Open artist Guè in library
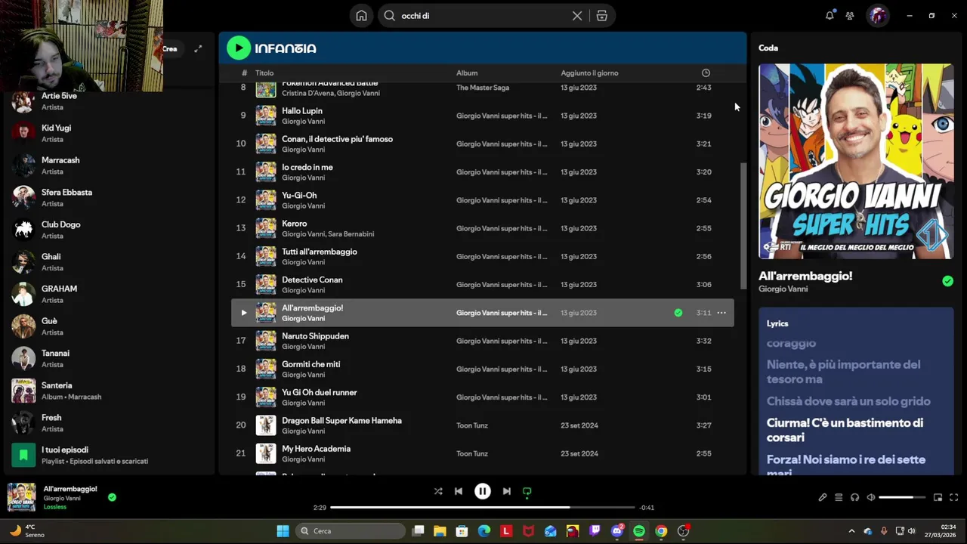 coord(110,326)
